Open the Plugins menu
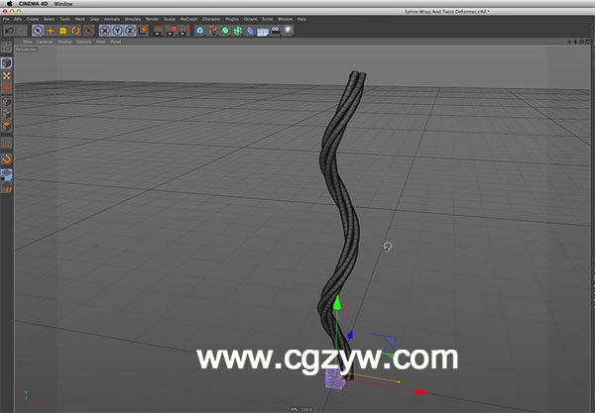Screen dimensions: 595x413 click(232, 19)
